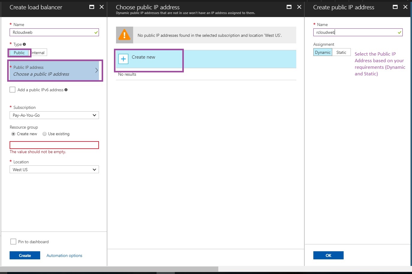The image size is (412, 274).
Task: Click the green checkmark beside Rcloudweb name
Action: [96, 32]
